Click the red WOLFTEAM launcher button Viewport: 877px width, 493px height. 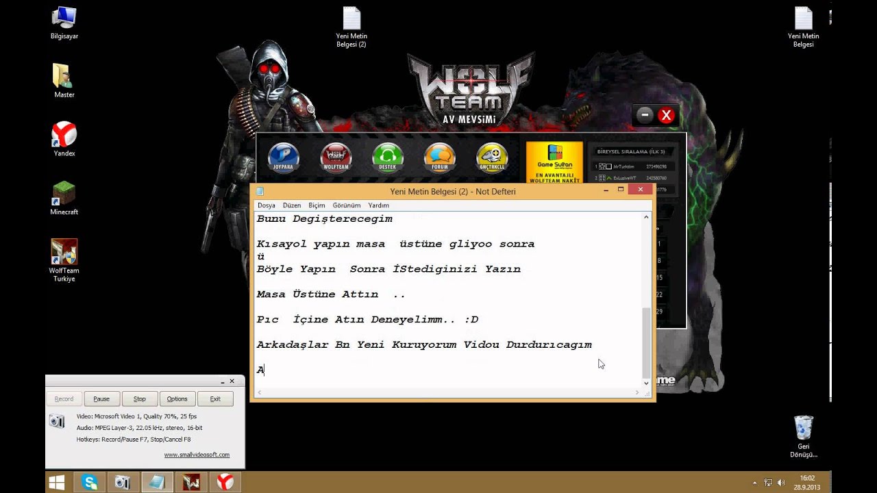336,157
